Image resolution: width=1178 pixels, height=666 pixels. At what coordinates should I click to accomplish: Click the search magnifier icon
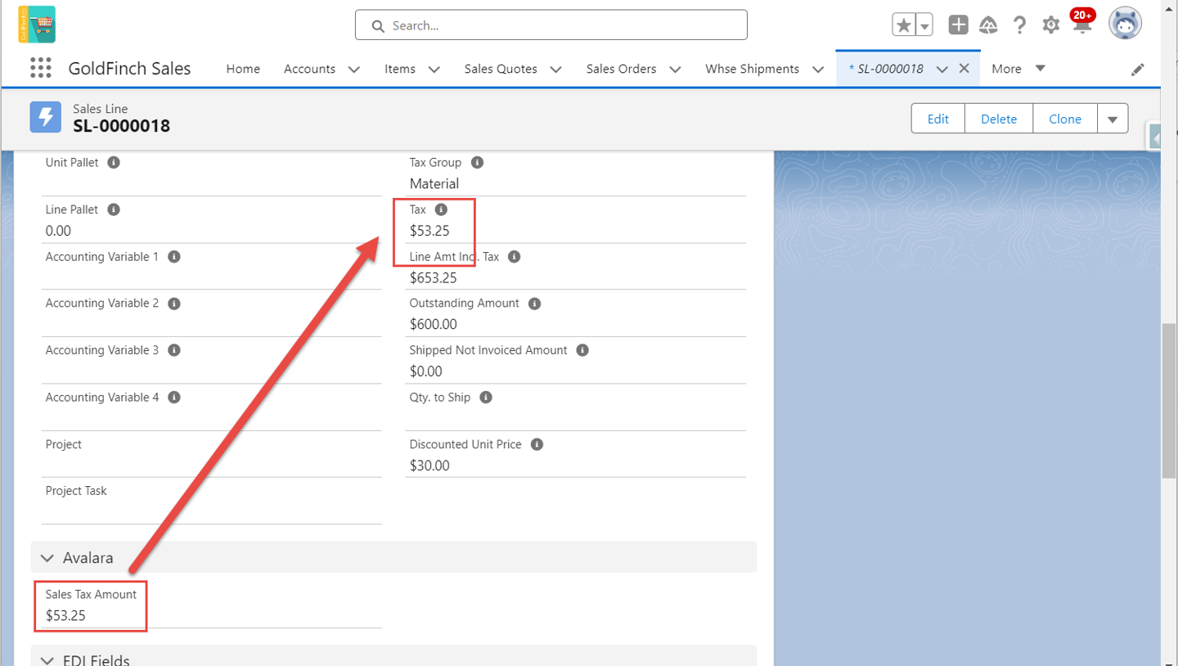coord(378,25)
